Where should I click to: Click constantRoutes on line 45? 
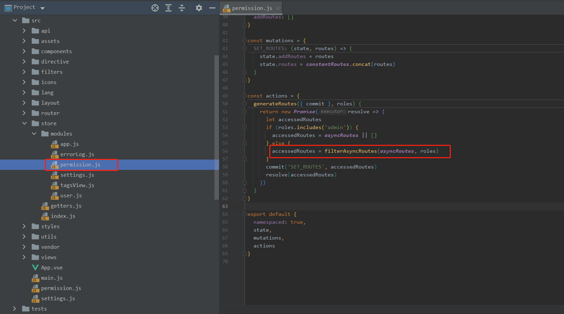[328, 64]
